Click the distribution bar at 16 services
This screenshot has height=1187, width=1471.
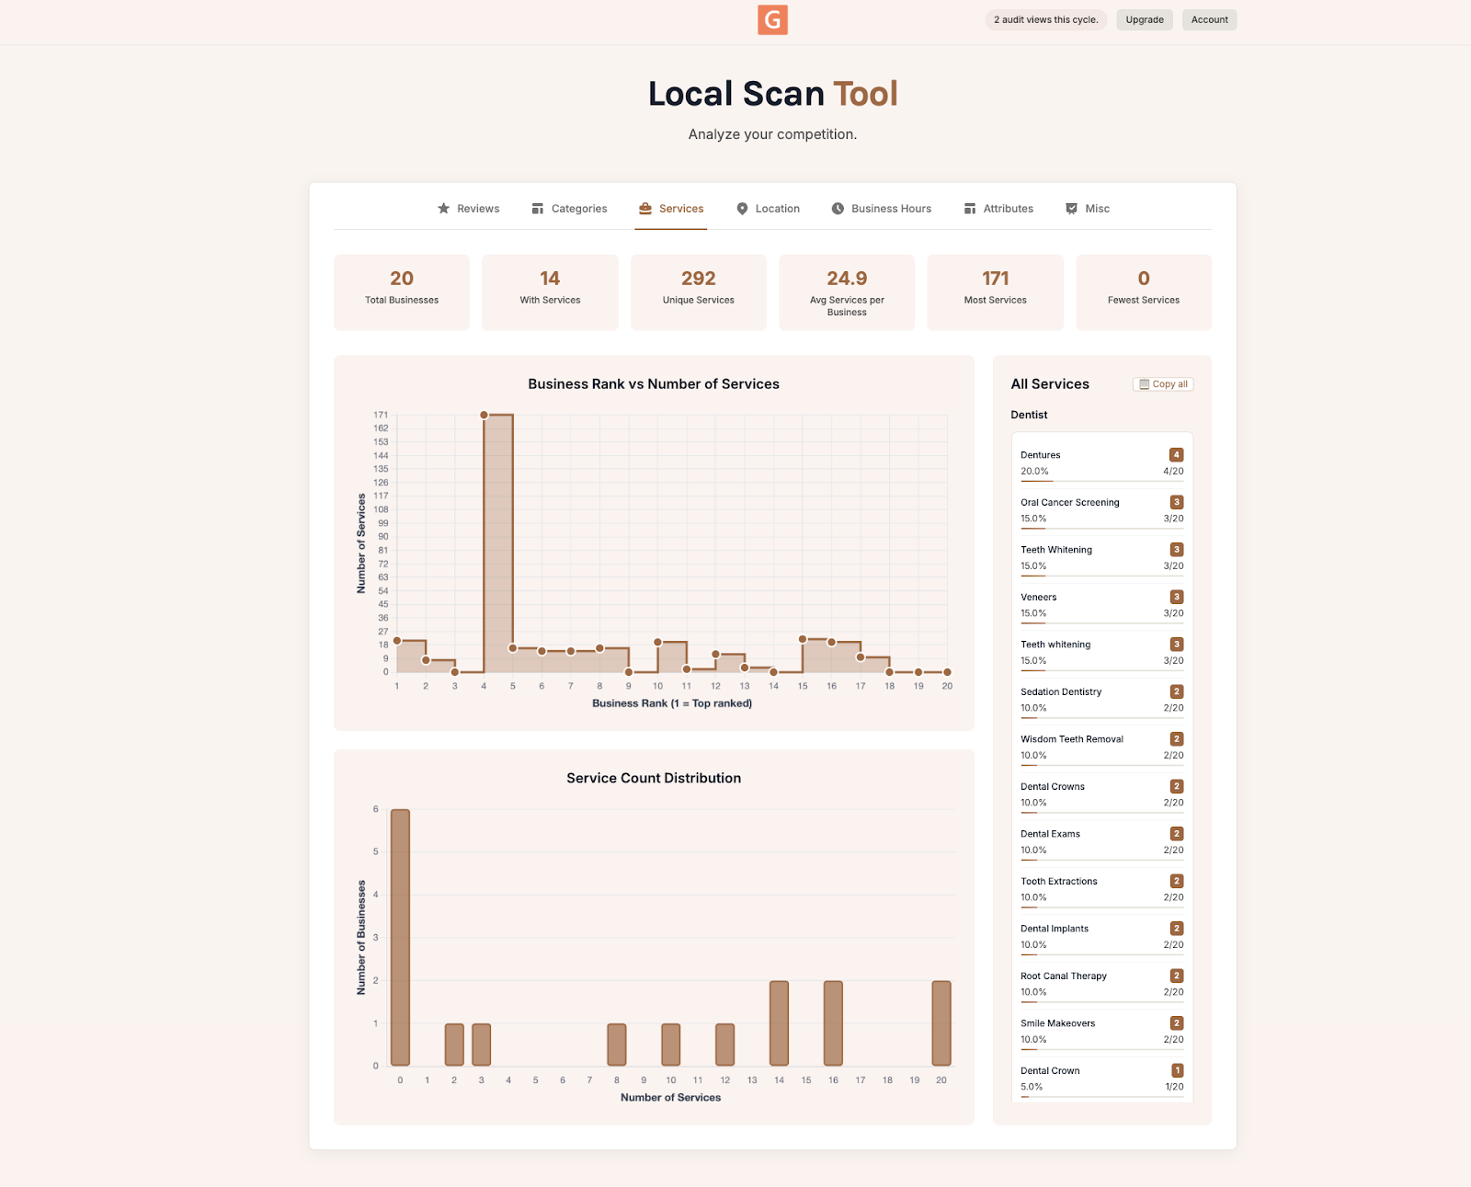[833, 1023]
